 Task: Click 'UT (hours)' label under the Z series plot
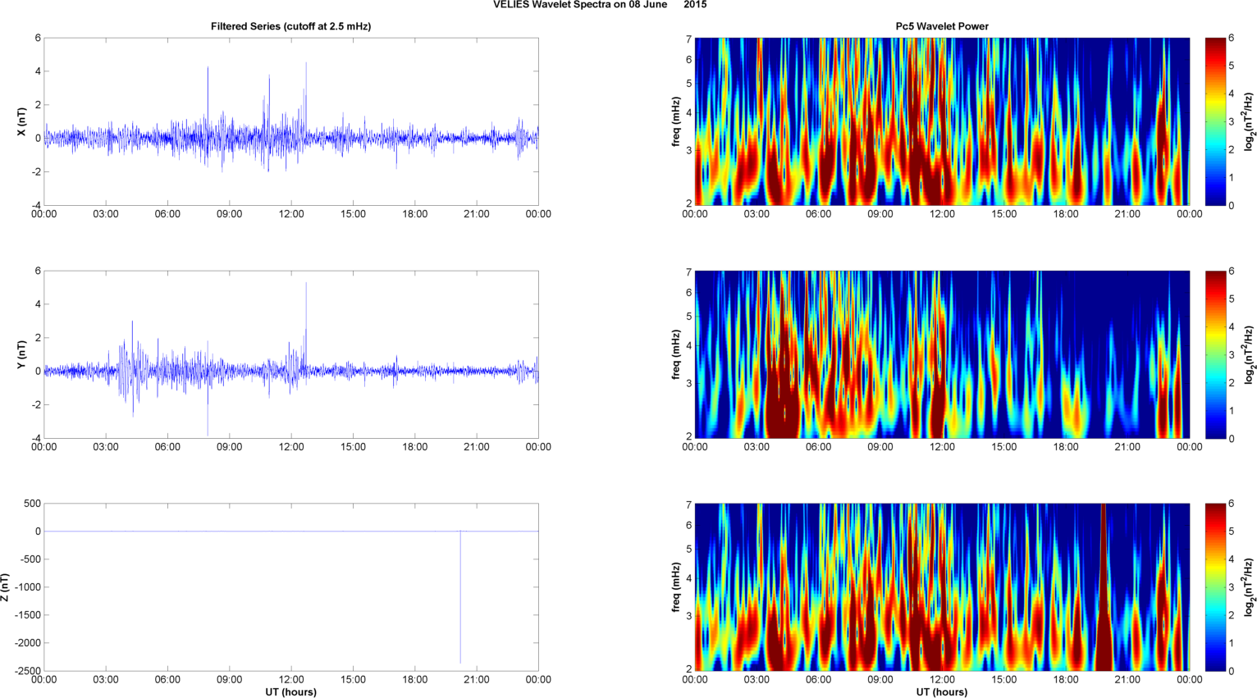pyautogui.click(x=290, y=692)
